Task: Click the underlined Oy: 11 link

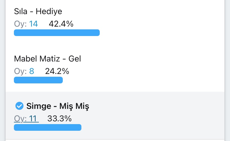Action: coord(26,119)
